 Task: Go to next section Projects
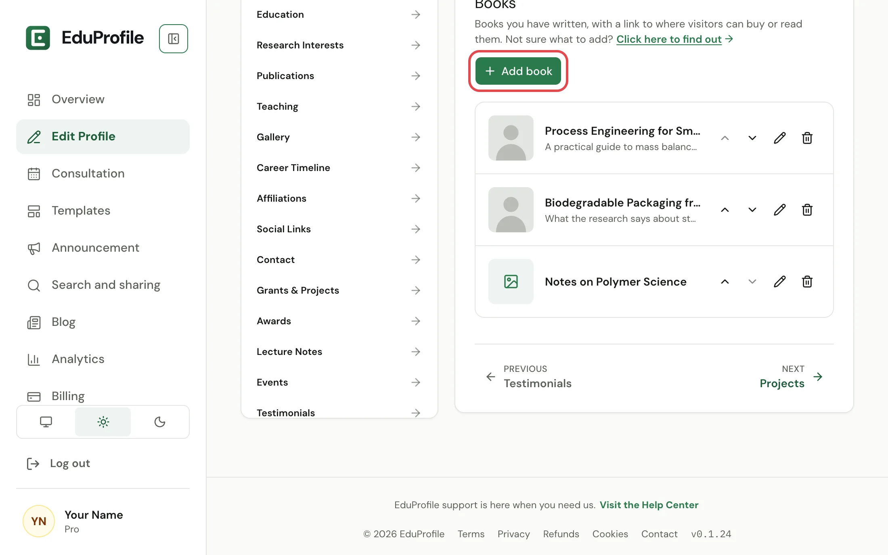point(791,377)
